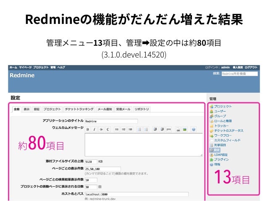Screen dimensions: 268x201
Task: Apply bold formatting in welcome message toolbar
Action: coord(88,129)
